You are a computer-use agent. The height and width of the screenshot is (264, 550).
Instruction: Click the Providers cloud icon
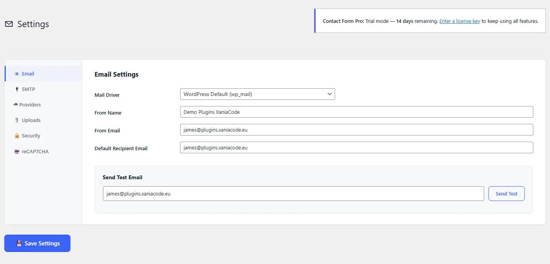(16, 105)
